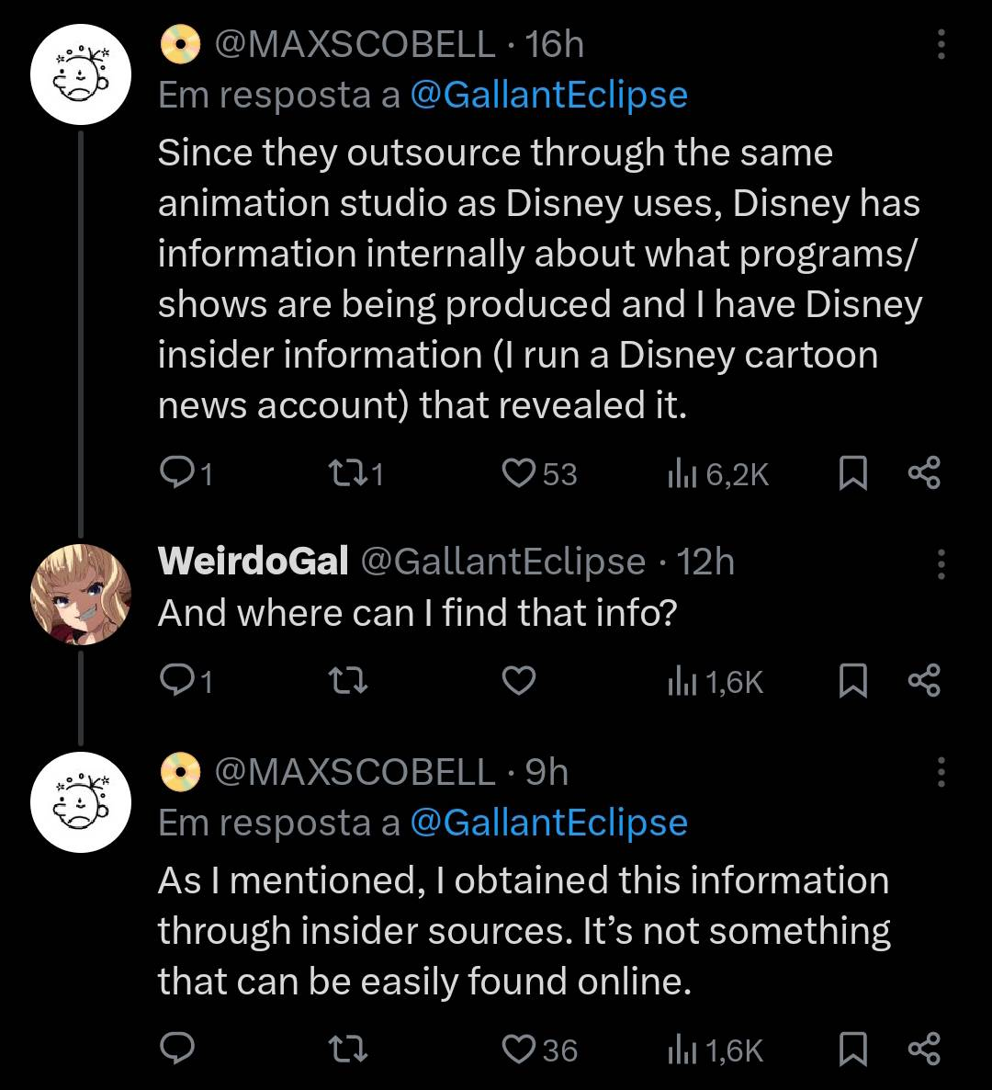This screenshot has width=992, height=1090.
Task: Open WeirdoGal's avatar picture
Action: (81, 595)
